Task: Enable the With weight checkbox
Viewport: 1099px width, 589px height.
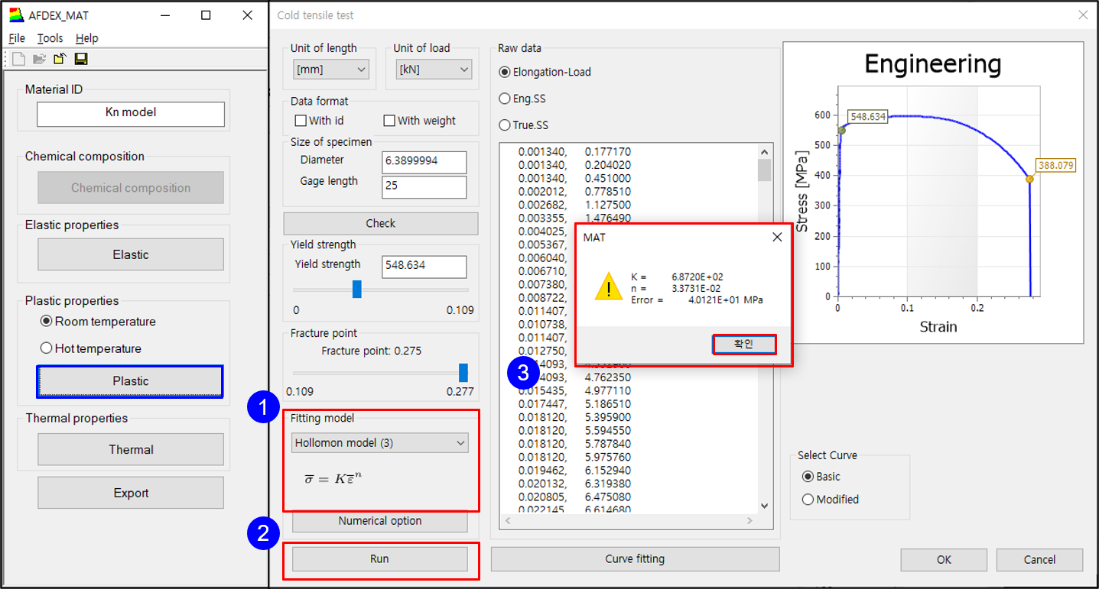Action: point(419,121)
